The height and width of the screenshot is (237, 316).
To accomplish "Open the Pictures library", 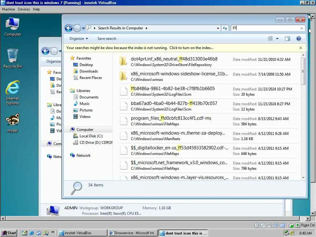I will tap(86, 110).
